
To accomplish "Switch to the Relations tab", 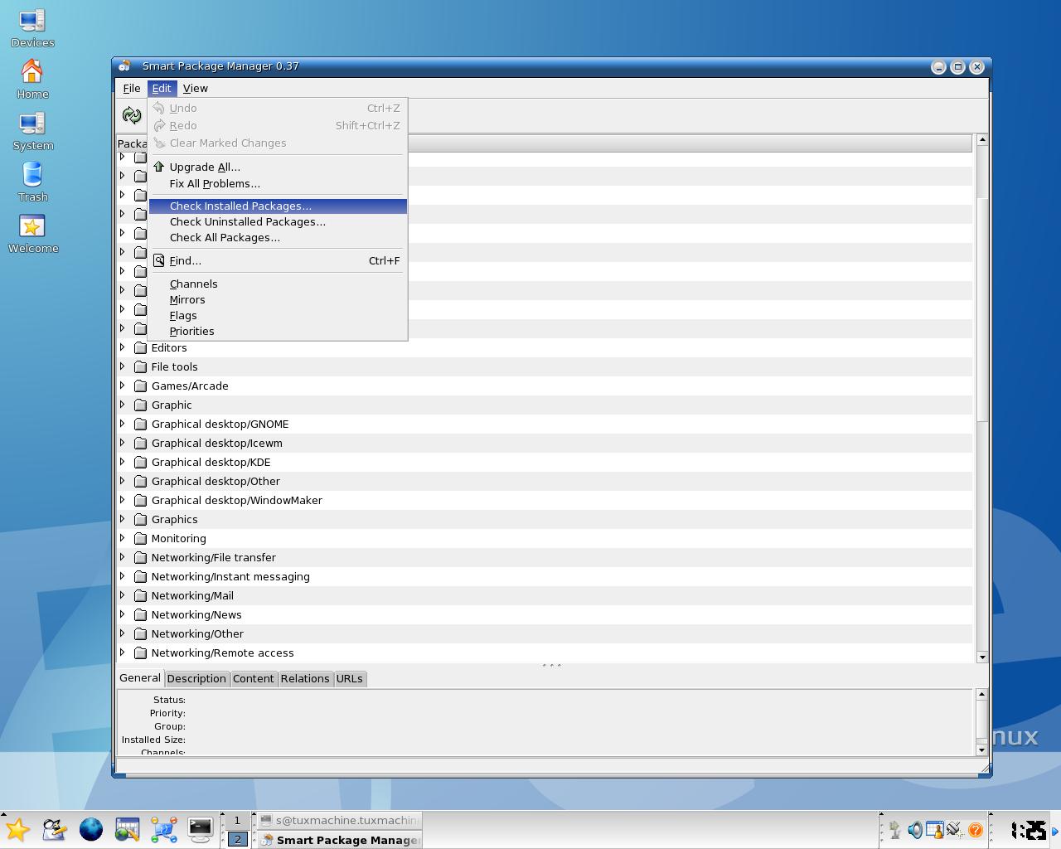I will pyautogui.click(x=305, y=679).
